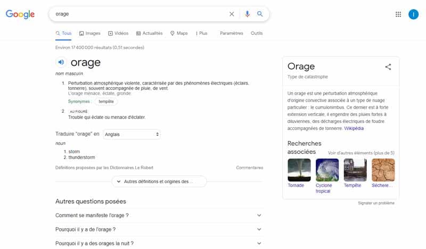Expand Comment se manifeste l'orage question
This screenshot has height=249, width=426.
tap(159, 215)
